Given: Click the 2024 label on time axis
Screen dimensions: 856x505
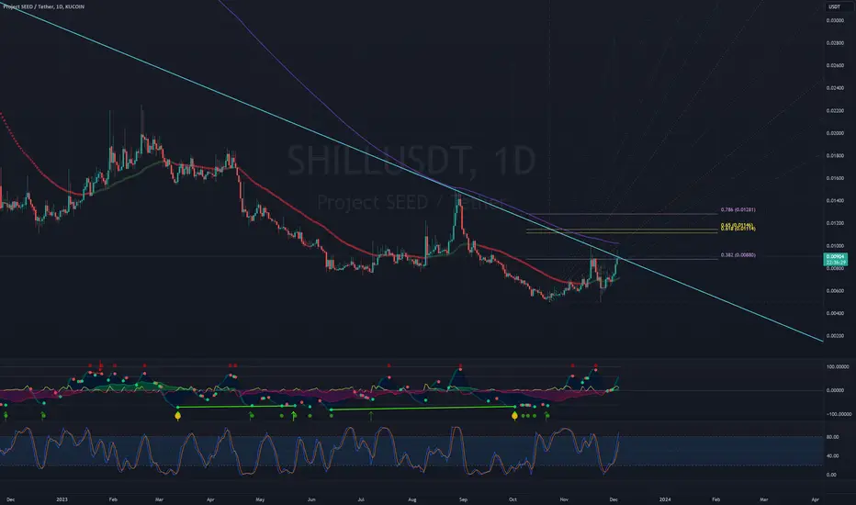Looking at the screenshot, I should click(665, 499).
